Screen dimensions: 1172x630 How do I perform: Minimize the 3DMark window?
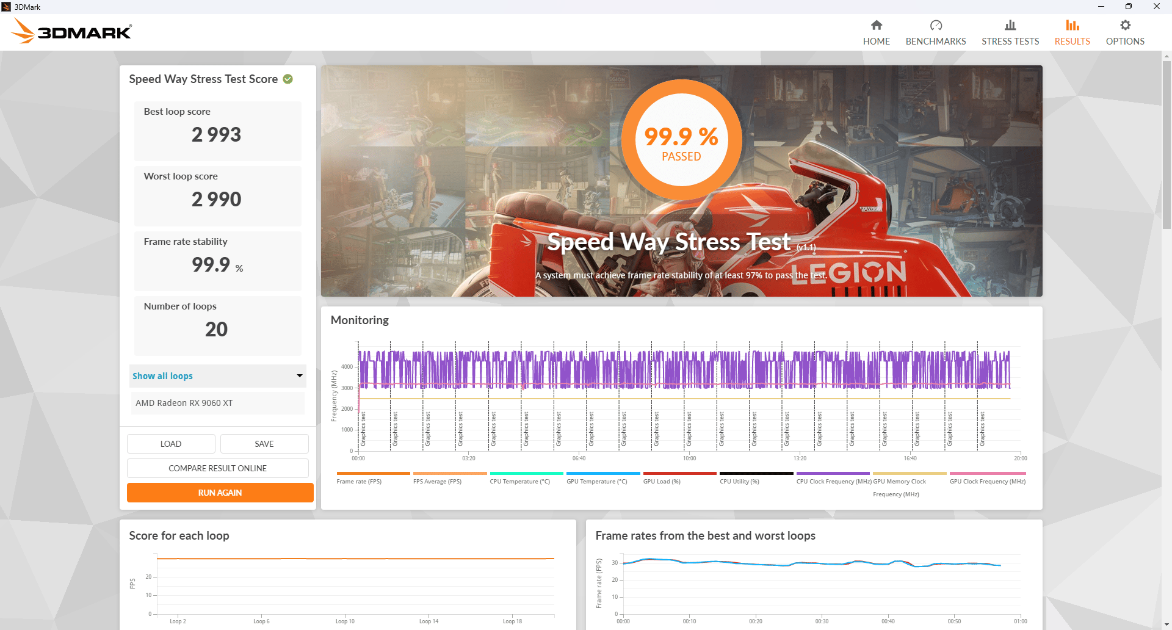(x=1101, y=7)
